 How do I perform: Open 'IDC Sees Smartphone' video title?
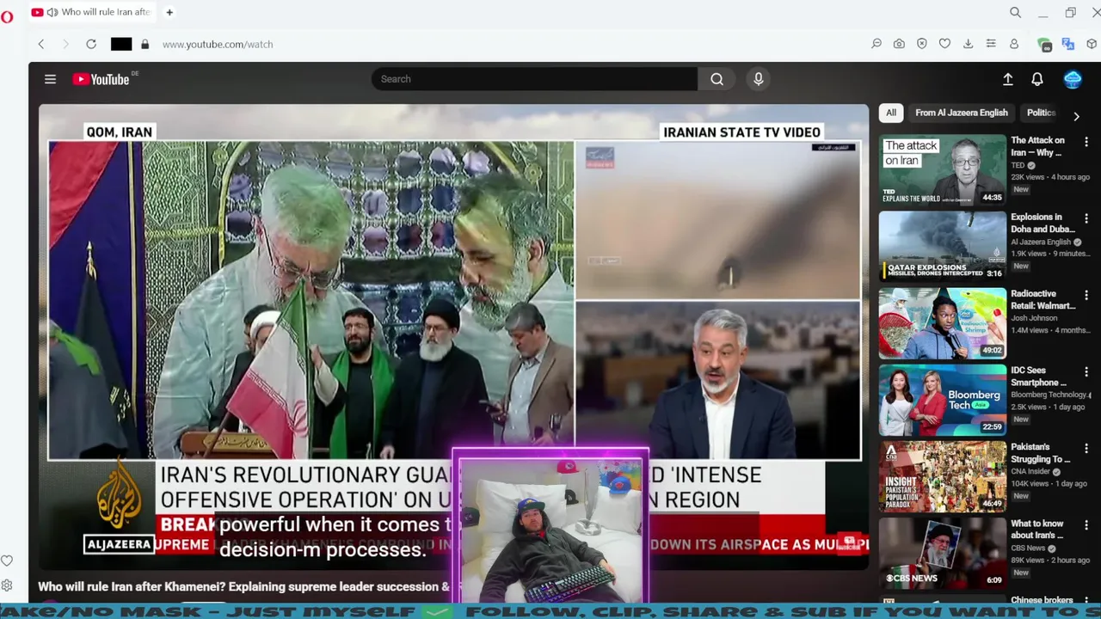[x=1039, y=376]
